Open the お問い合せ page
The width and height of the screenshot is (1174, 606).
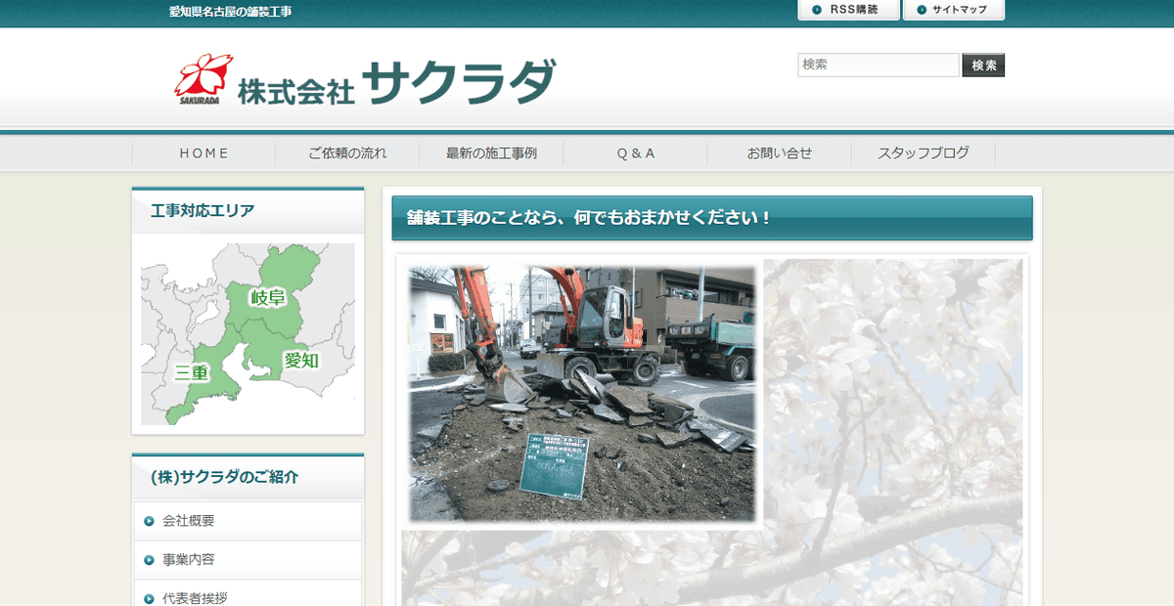778,152
